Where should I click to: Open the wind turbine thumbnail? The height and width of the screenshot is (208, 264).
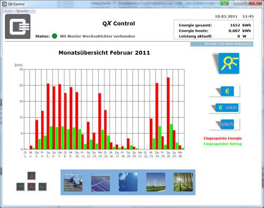pos(156,182)
